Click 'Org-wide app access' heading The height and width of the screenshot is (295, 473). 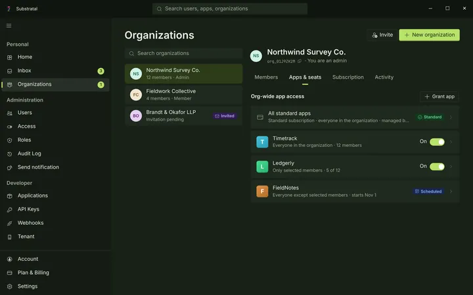277,96
